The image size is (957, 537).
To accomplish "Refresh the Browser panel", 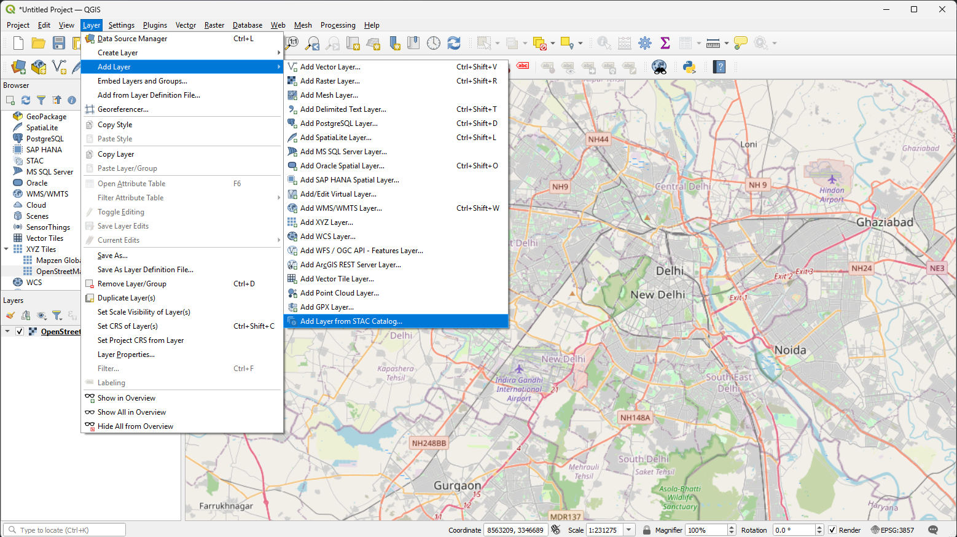I will (26, 100).
